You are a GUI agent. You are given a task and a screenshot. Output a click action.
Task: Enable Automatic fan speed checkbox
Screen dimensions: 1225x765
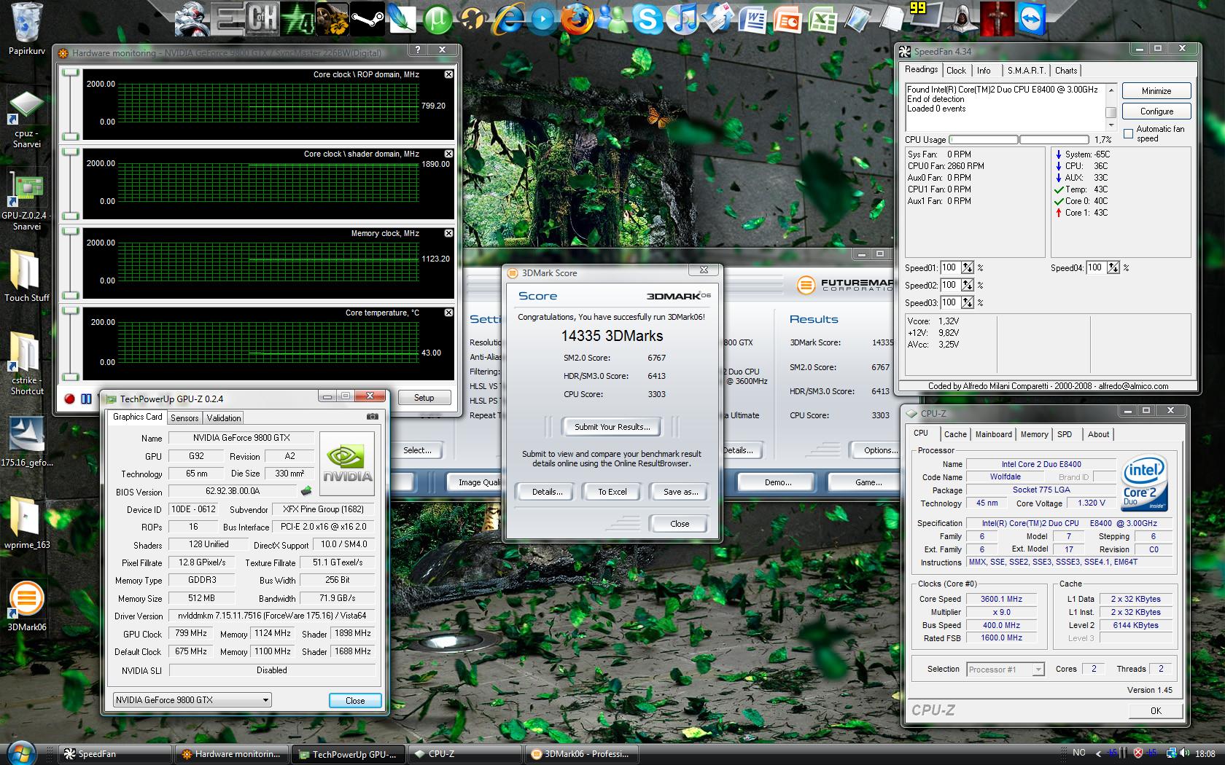click(x=1128, y=133)
